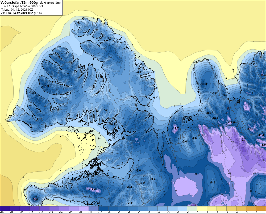Select the -10.3 temperature label
Viewport: 266px width, 214px height.
coord(203,84)
